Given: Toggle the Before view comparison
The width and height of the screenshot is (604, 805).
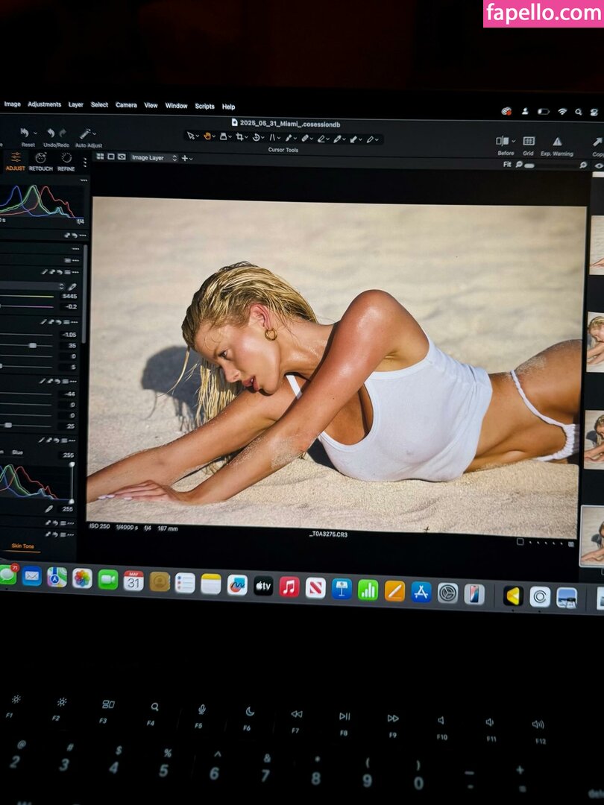Looking at the screenshot, I should click(505, 142).
